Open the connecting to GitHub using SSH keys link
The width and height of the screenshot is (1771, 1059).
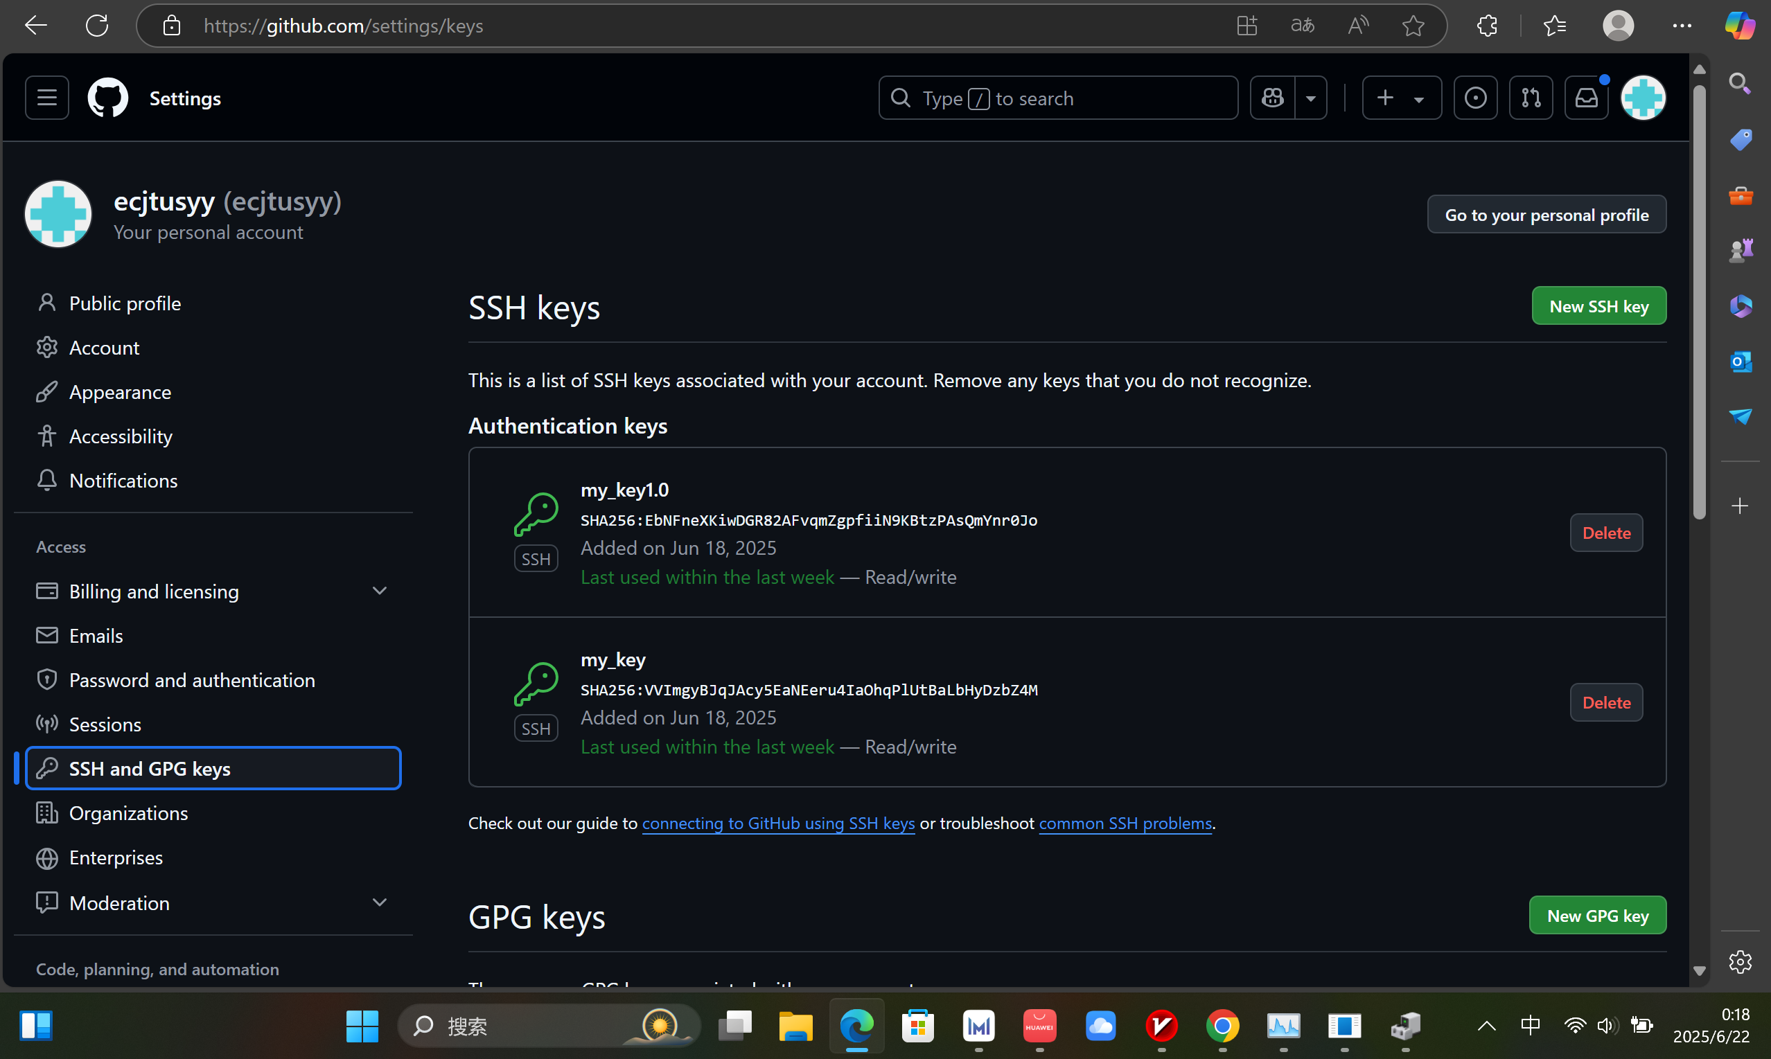[778, 823]
